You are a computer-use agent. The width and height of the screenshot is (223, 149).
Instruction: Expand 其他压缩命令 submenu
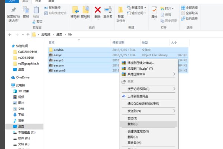pos(148,74)
